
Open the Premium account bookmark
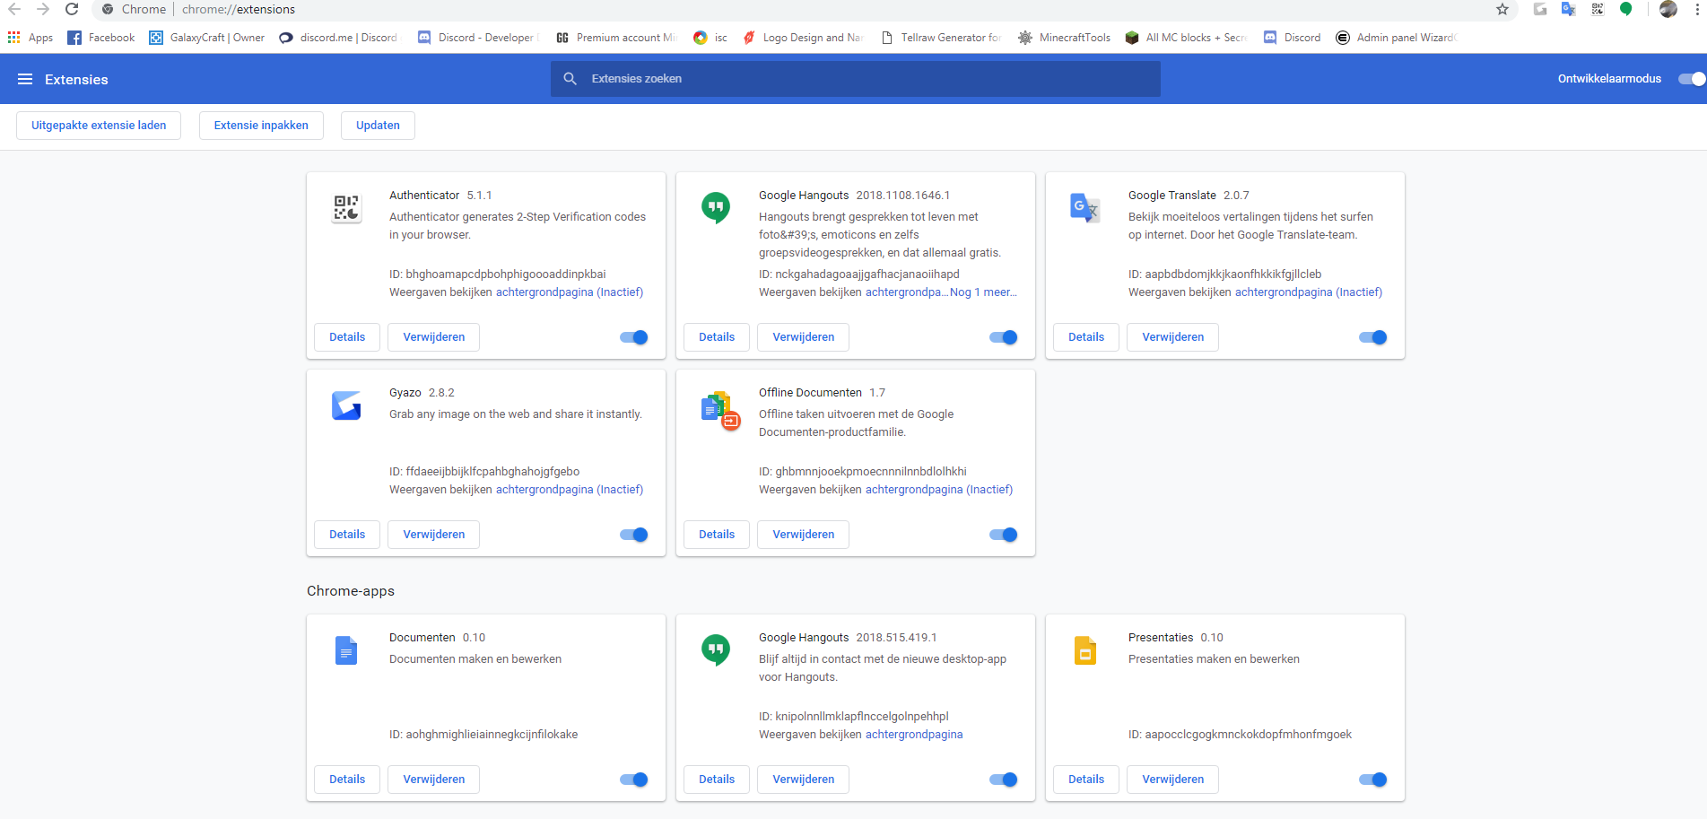pyautogui.click(x=617, y=38)
